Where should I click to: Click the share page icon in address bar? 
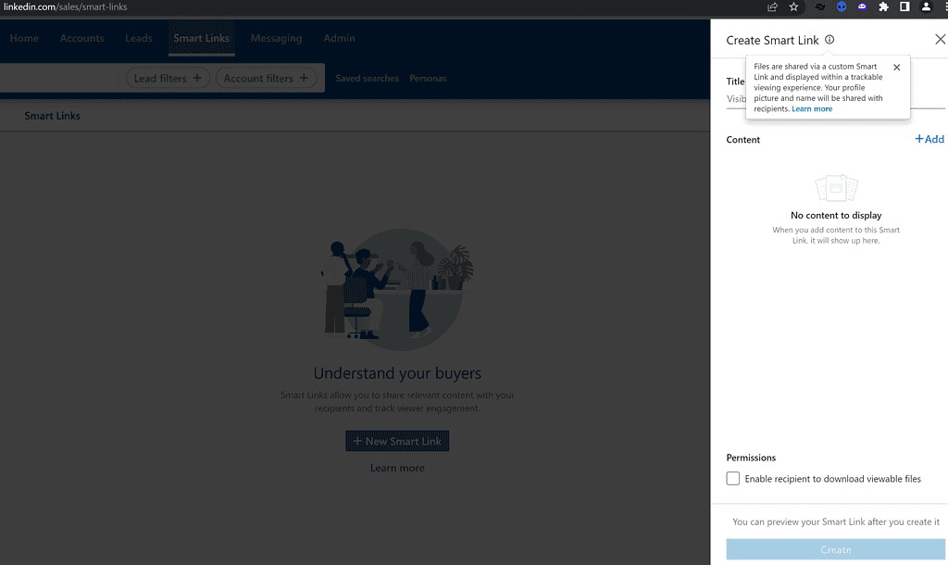tap(772, 7)
